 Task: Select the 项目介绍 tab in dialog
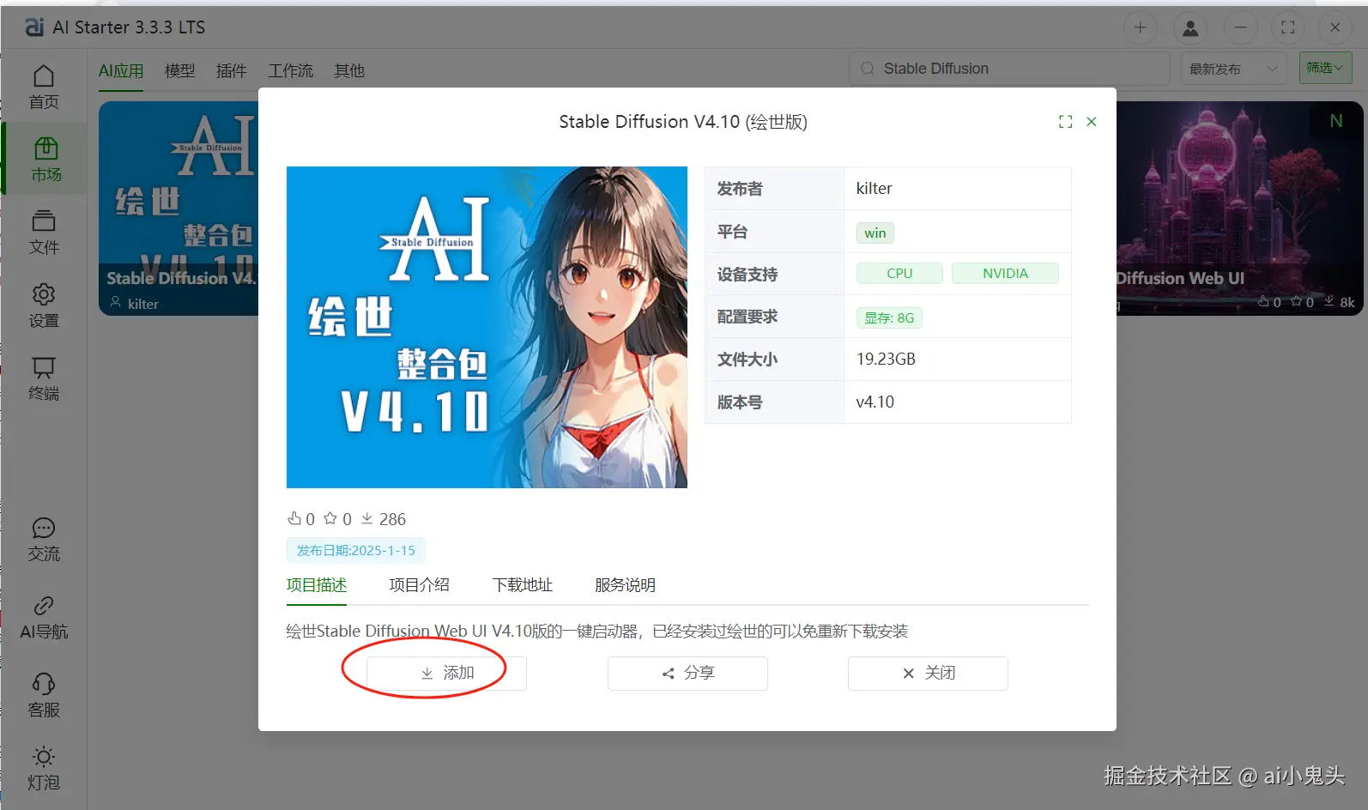(x=419, y=585)
